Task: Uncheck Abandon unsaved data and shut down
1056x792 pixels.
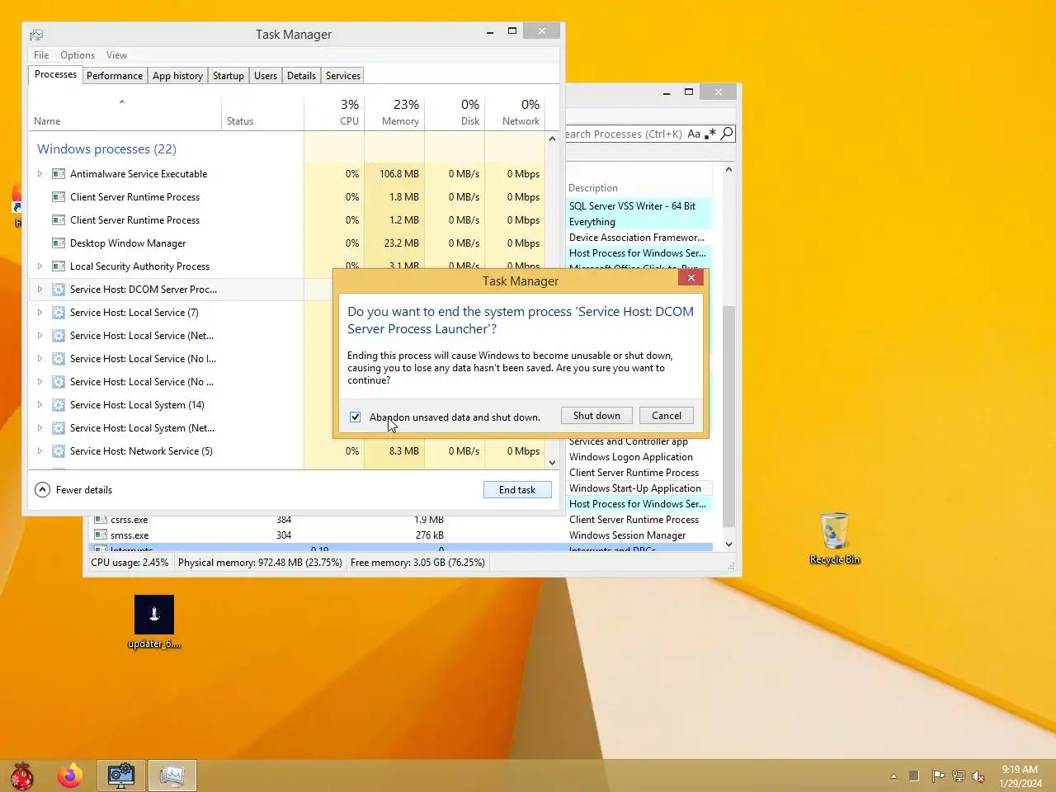Action: click(x=355, y=417)
